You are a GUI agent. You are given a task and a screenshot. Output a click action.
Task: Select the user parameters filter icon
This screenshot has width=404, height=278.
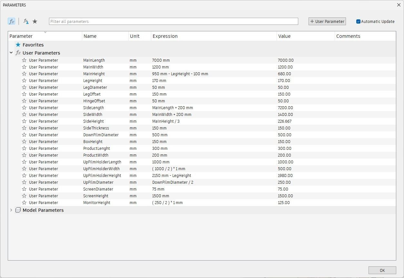click(26, 21)
